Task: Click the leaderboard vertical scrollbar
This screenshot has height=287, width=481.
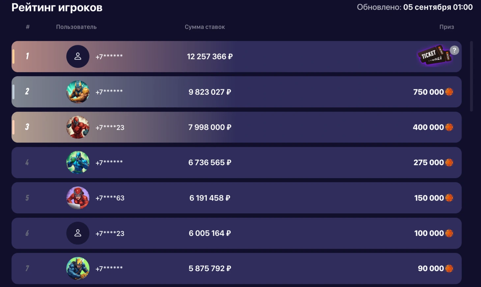Action: 471,76
